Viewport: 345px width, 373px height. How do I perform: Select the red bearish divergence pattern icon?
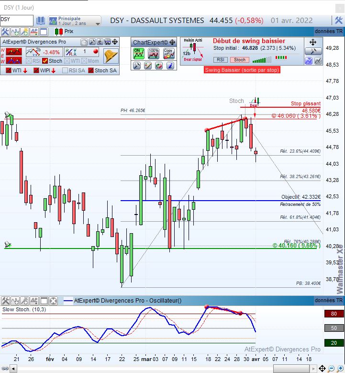[14, 52]
